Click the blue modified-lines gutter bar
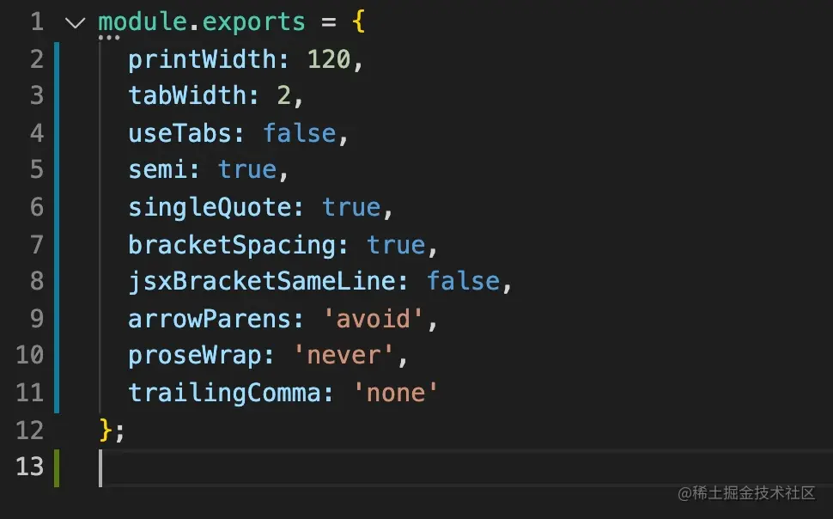The image size is (833, 519). click(57, 228)
